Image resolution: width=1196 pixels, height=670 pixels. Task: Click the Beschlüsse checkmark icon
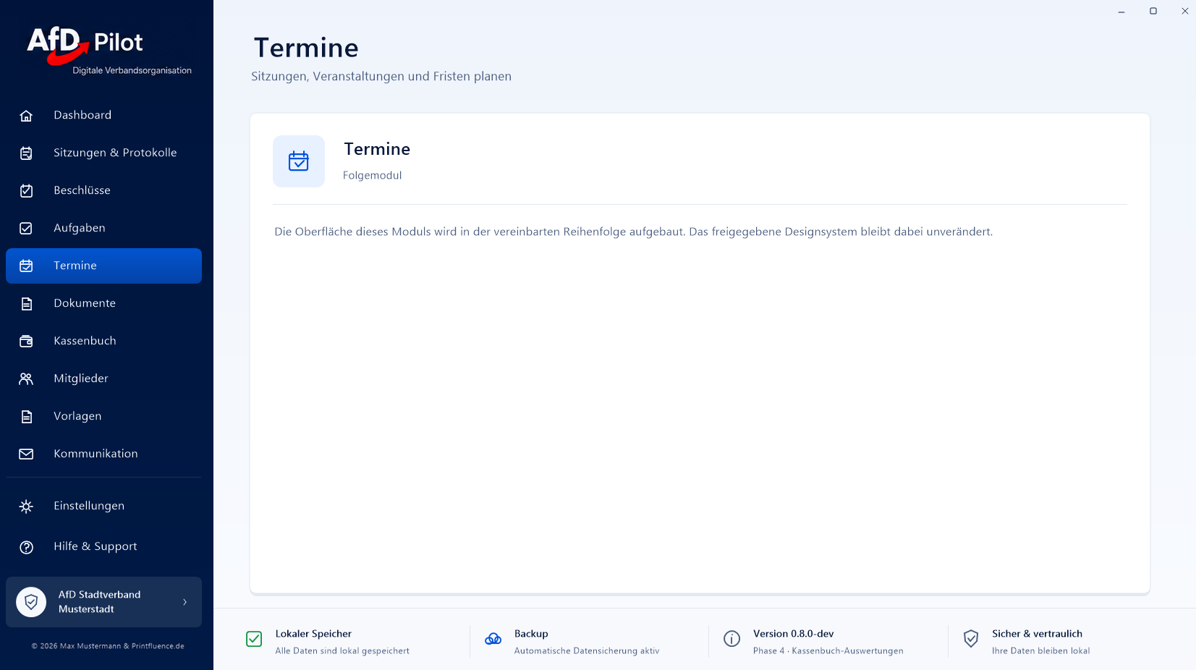[x=26, y=191]
